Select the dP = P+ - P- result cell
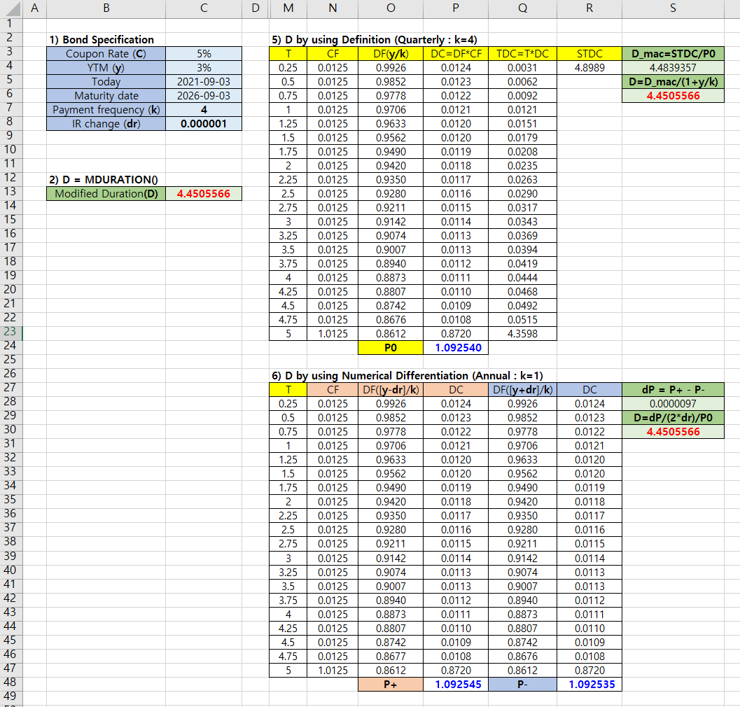Image resolution: width=740 pixels, height=707 pixels. click(672, 404)
